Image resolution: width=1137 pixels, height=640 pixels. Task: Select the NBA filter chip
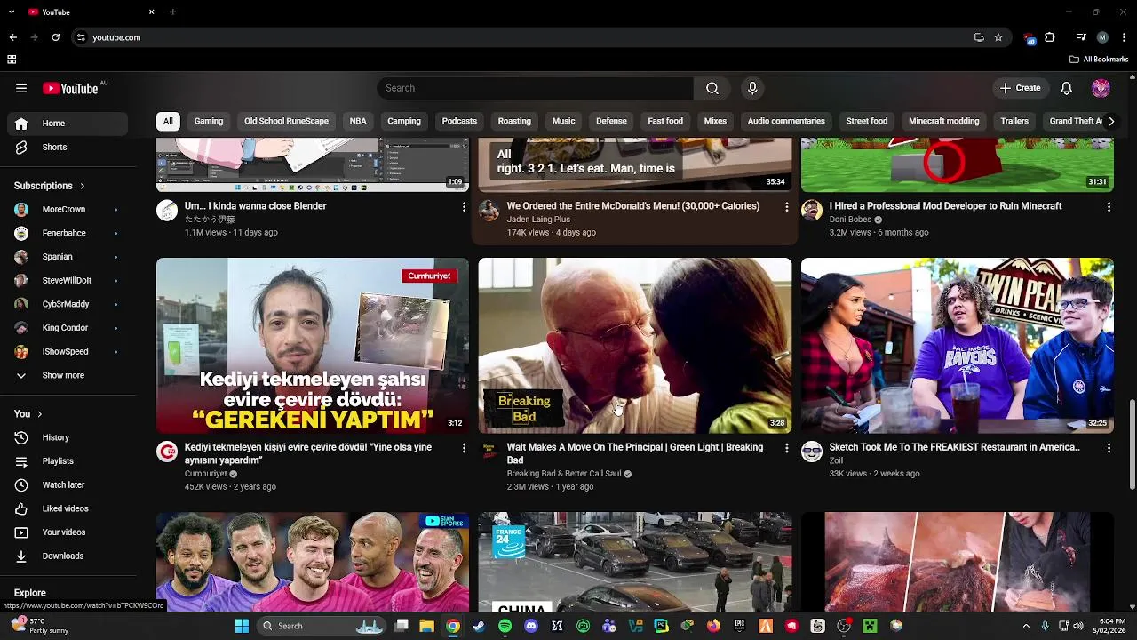click(358, 121)
